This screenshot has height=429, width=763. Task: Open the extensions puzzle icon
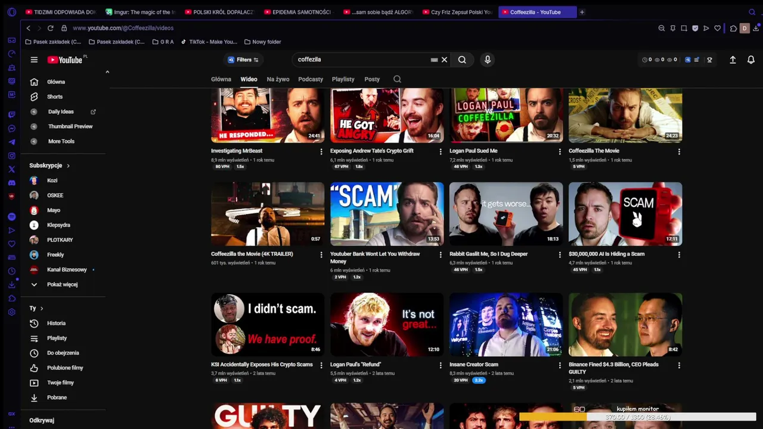point(733,28)
